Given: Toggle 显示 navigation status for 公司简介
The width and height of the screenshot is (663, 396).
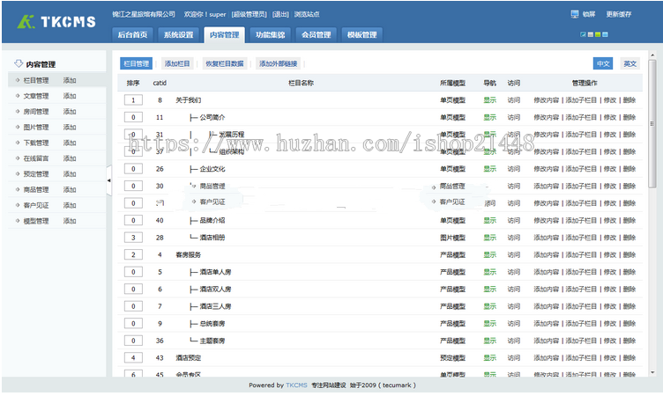Looking at the screenshot, I should pos(489,117).
